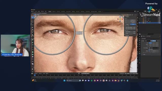
Task: Select the Add Cube tool
Action: coord(33,37)
